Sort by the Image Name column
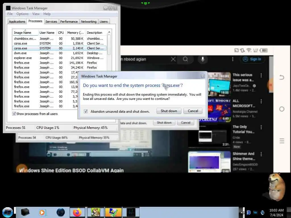The image size is (291, 218). (x=25, y=32)
